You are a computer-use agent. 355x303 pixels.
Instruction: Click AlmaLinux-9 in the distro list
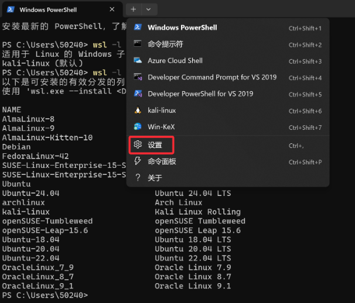pos(28,128)
